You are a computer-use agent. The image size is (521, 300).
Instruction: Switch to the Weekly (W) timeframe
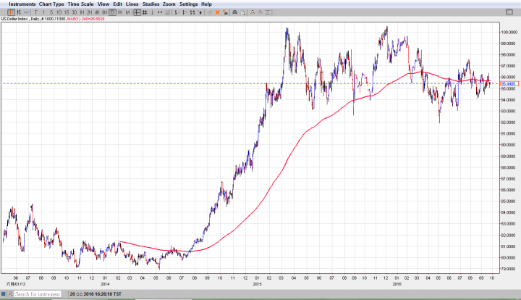[x=120, y=12]
